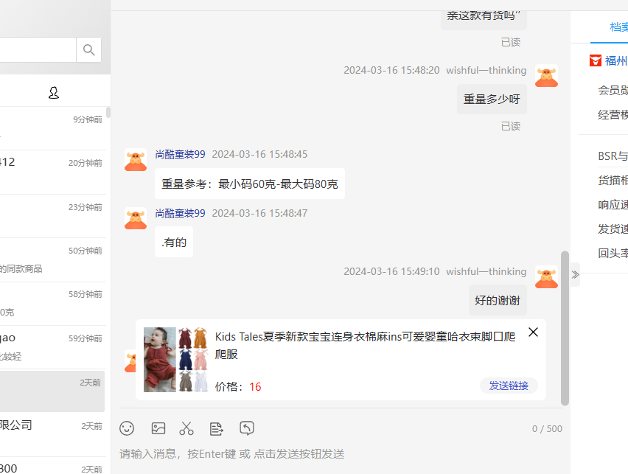Image resolution: width=628 pixels, height=474 pixels.
Task: Open sender name 尚酷童装99 at 15:48:45
Action: click(x=181, y=154)
